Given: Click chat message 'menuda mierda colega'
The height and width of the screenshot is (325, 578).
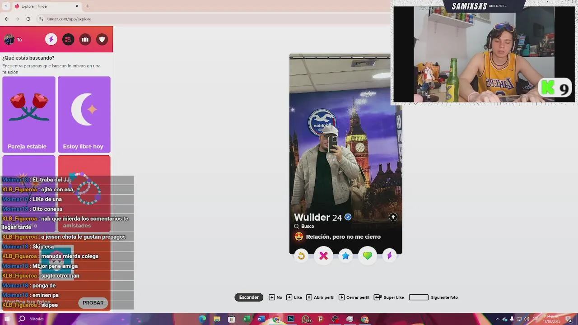Looking at the screenshot, I should click(70, 256).
